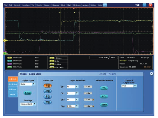Close the Tek window with red X
This screenshot has width=158, height=118.
[151, 5]
